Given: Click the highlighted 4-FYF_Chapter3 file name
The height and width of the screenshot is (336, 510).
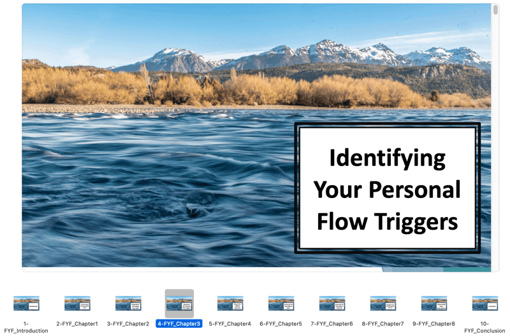Looking at the screenshot, I should pyautogui.click(x=179, y=324).
